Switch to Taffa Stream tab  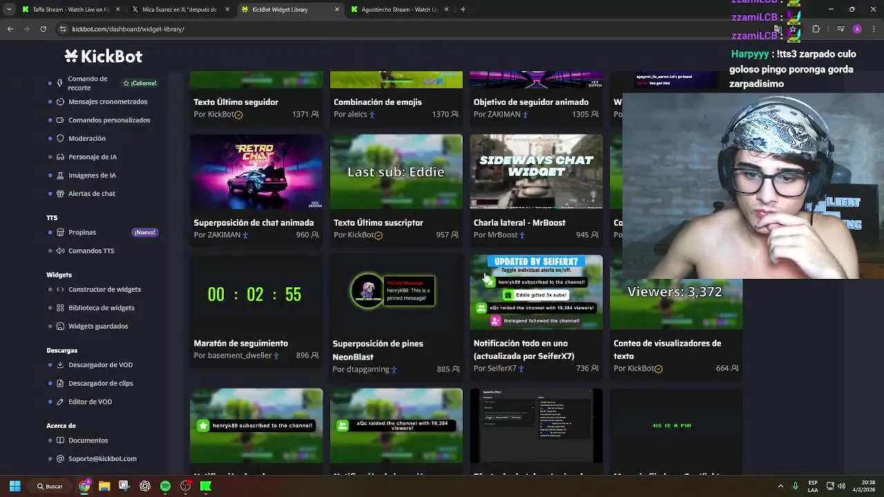(70, 10)
